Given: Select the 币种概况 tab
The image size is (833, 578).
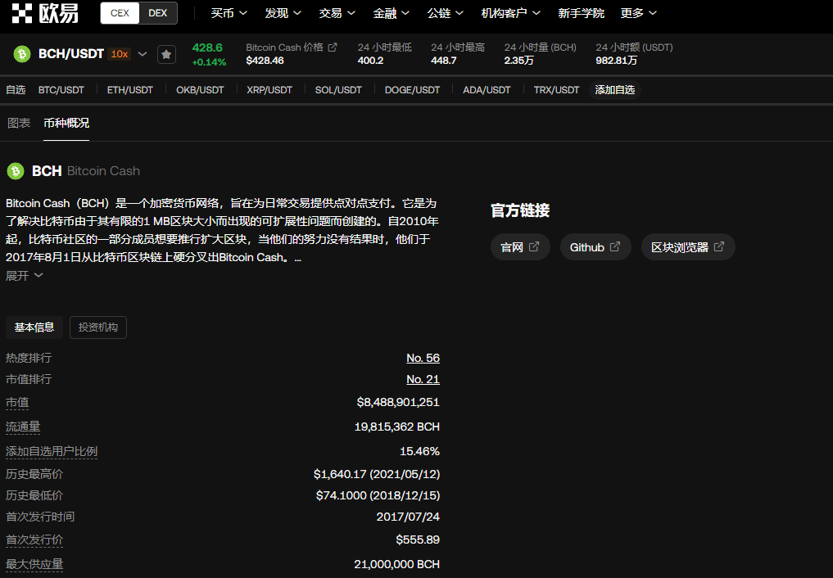Looking at the screenshot, I should coord(66,123).
